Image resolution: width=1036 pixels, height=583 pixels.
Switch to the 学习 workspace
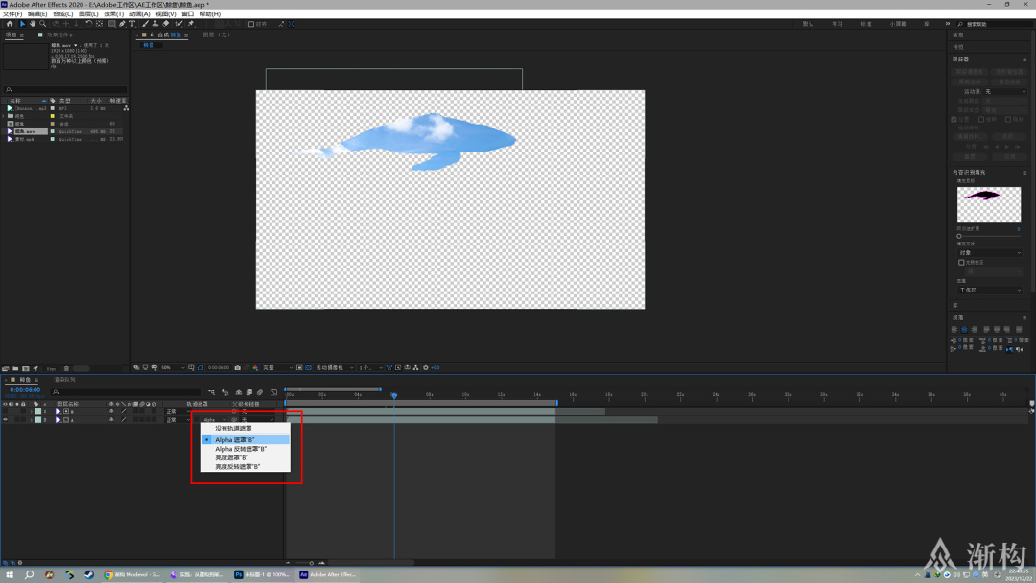click(836, 24)
